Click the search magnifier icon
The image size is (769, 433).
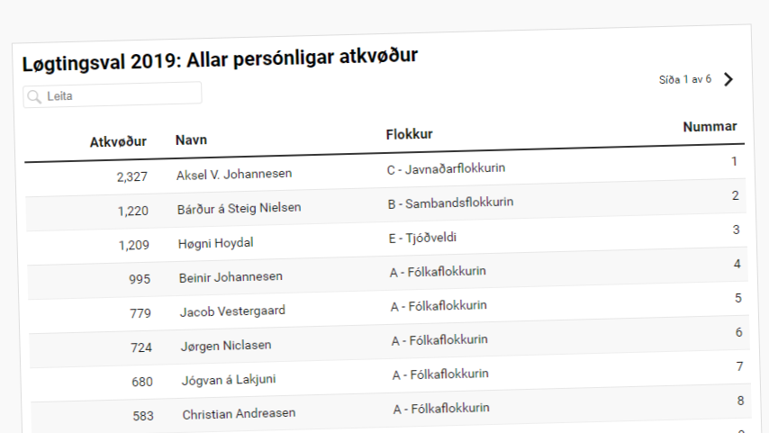34,95
